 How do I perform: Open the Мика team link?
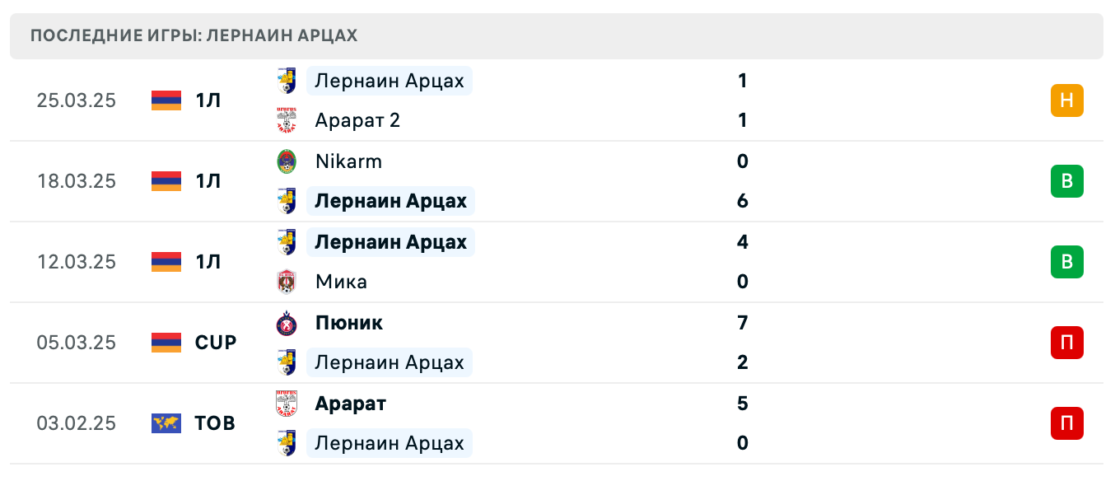[x=341, y=282]
